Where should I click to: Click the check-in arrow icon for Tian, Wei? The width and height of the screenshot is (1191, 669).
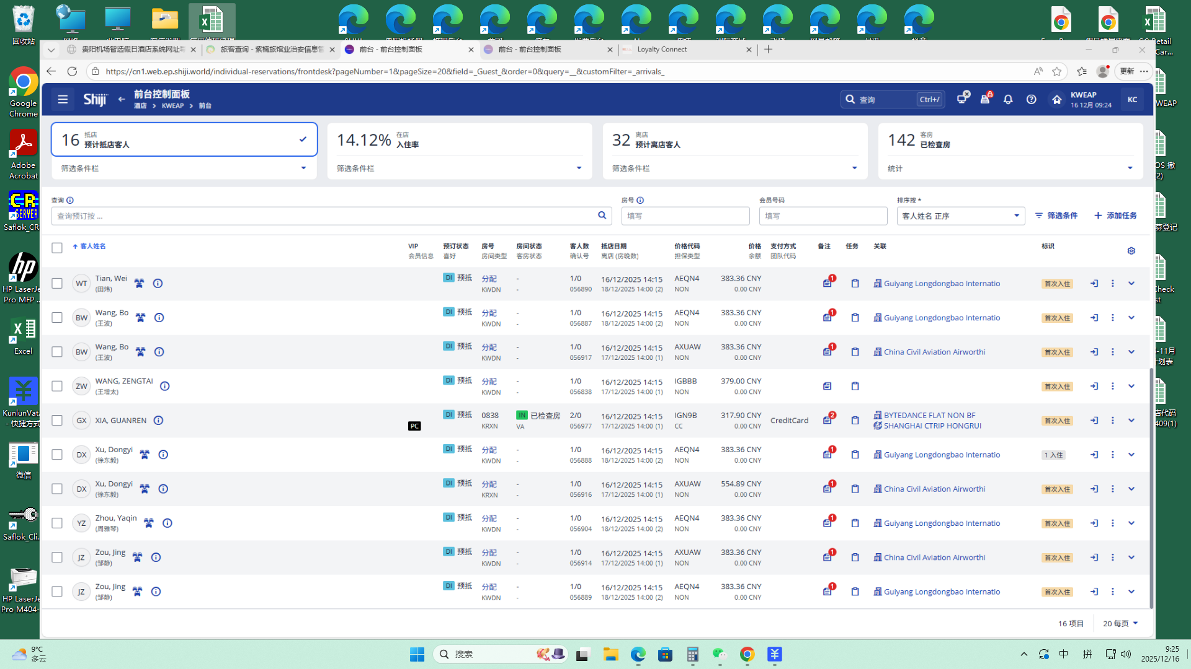point(1094,283)
